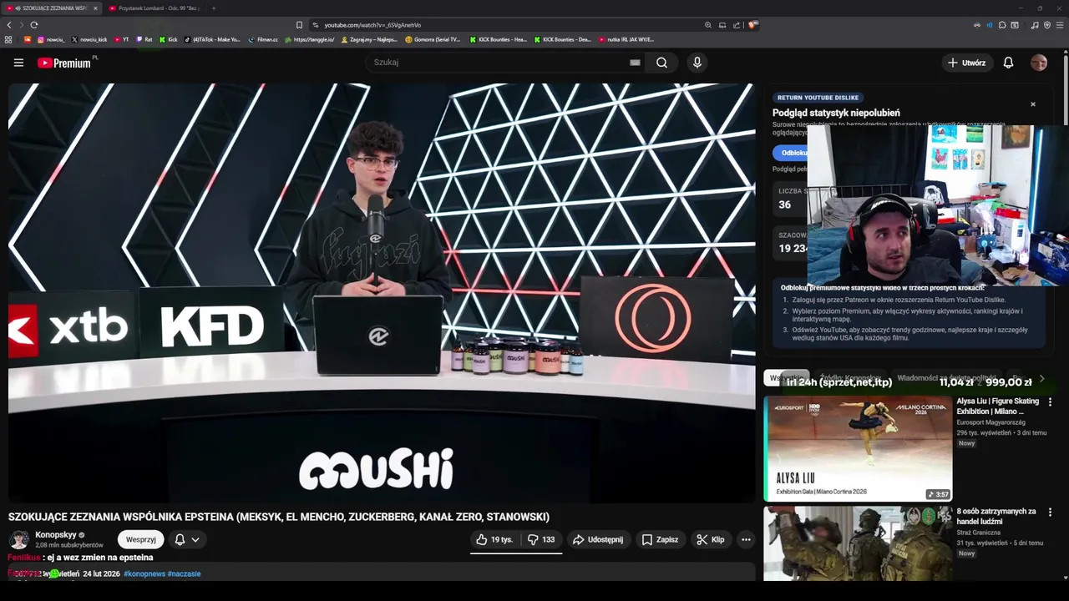Open the Konopskyy channel name link
1069x601 pixels.
pyautogui.click(x=56, y=535)
